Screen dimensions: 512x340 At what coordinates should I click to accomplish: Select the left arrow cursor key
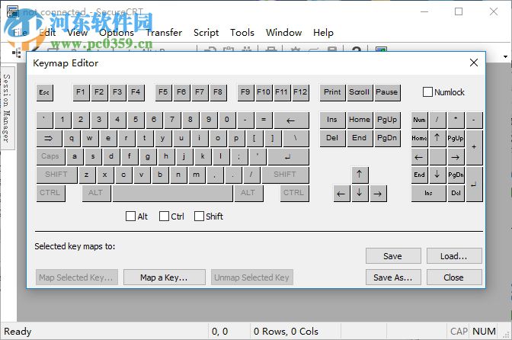click(341, 194)
